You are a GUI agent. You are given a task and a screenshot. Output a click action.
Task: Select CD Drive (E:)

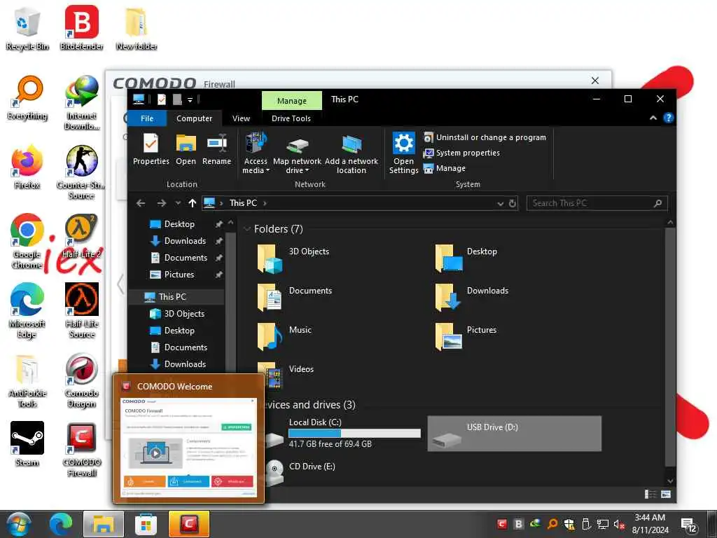(301, 471)
